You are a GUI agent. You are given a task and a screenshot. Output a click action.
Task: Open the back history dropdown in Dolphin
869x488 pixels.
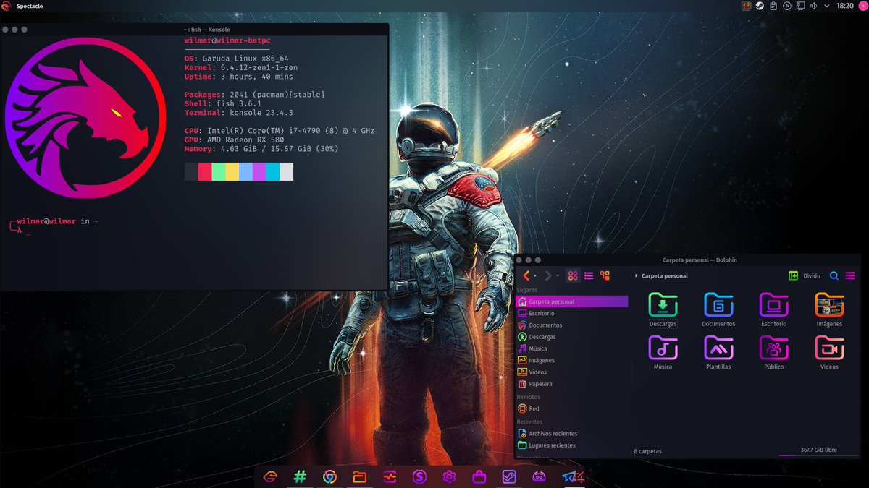(x=534, y=276)
